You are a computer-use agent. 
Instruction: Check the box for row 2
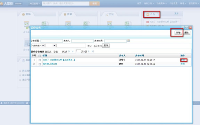(40, 64)
